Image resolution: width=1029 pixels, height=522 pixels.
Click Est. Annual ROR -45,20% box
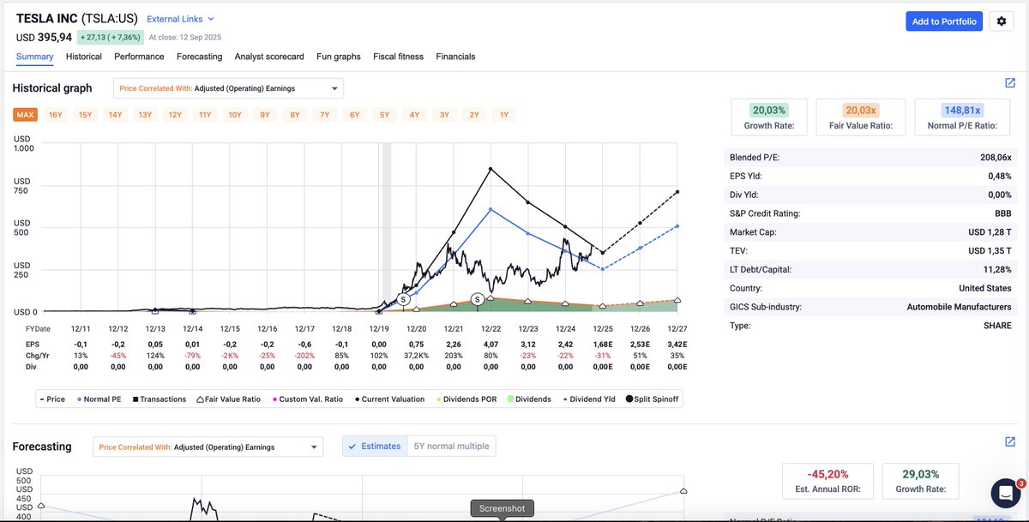827,481
